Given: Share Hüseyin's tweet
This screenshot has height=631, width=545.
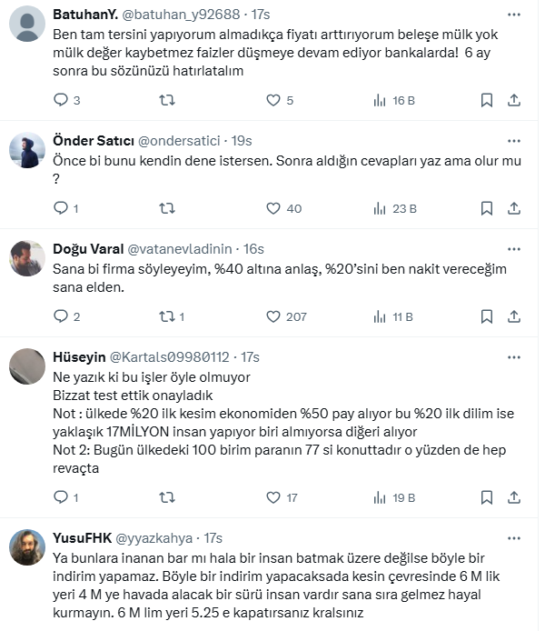Looking at the screenshot, I should (x=513, y=497).
